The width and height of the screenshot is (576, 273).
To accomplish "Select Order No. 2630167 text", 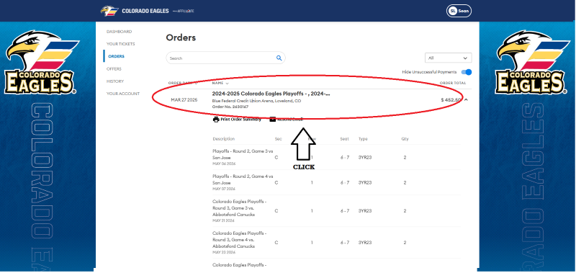I will click(x=230, y=107).
